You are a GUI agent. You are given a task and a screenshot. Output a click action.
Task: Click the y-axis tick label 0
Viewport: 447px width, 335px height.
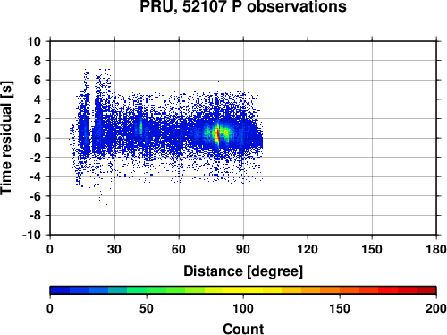point(38,138)
